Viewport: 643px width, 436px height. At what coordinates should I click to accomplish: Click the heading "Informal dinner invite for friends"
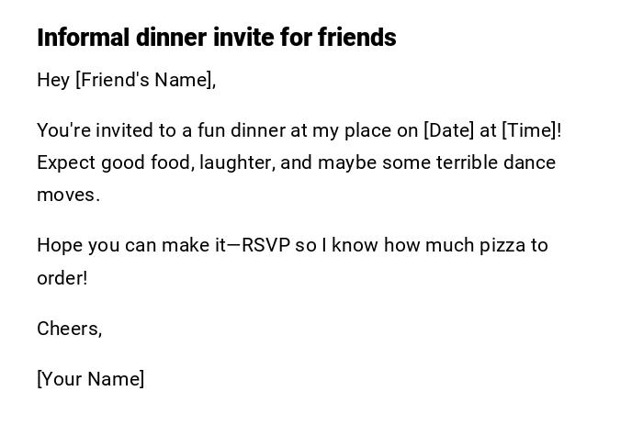(x=216, y=38)
